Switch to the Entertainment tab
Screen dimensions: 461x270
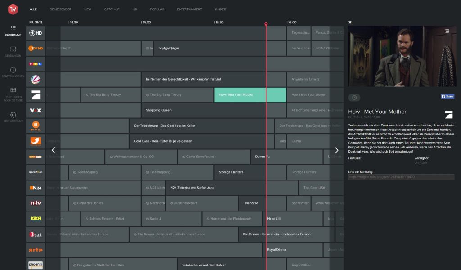[190, 9]
